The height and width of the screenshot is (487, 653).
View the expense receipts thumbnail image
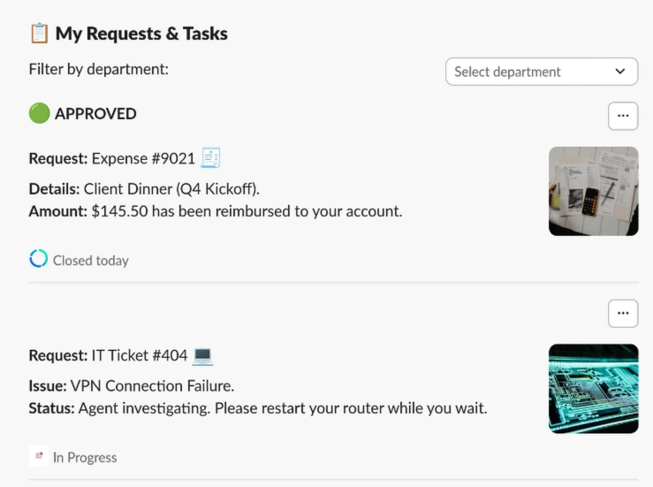tap(593, 191)
